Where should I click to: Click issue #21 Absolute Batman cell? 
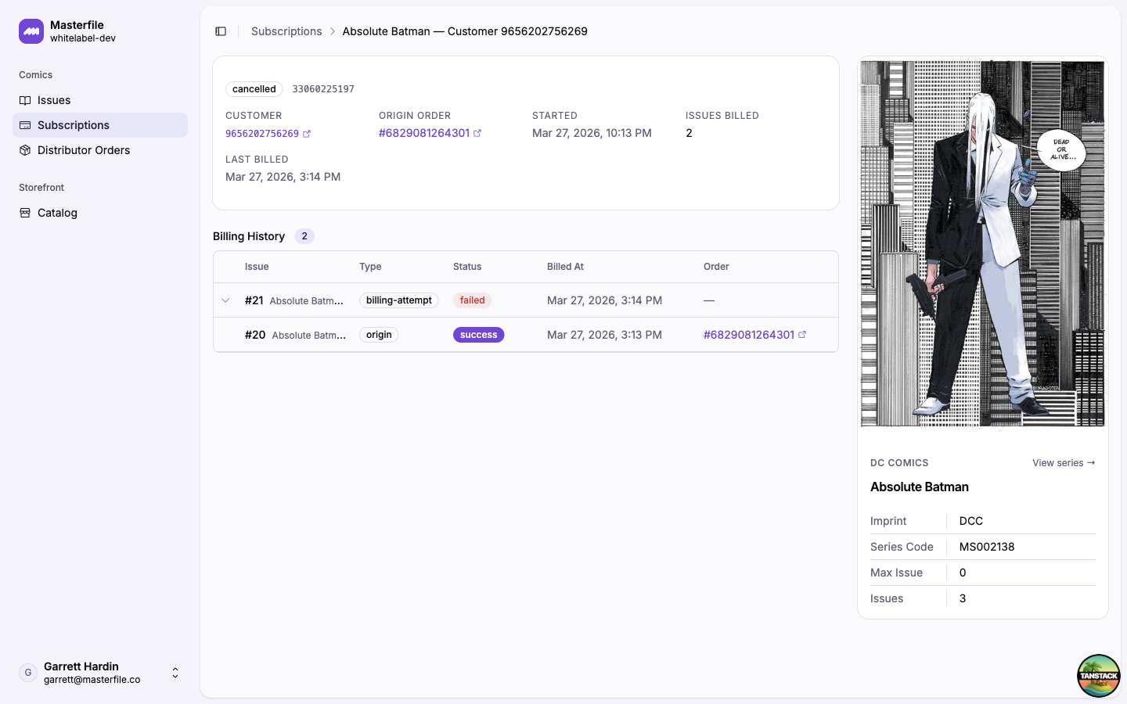coord(294,300)
